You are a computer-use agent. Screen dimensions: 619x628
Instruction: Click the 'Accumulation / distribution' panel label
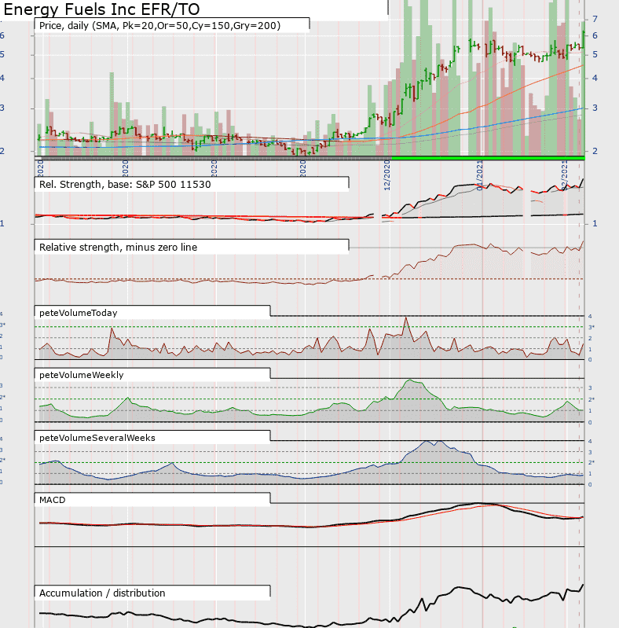click(x=102, y=593)
